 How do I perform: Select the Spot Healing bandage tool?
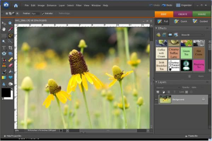10,60
